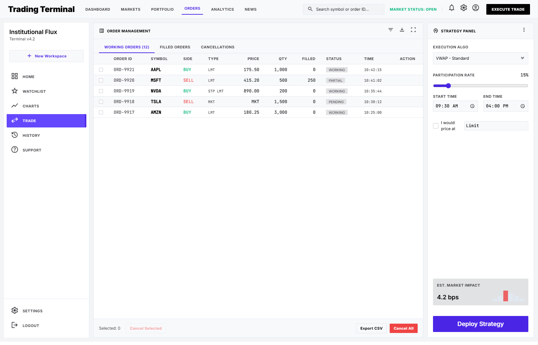Open the Analytics menu item

point(222,9)
